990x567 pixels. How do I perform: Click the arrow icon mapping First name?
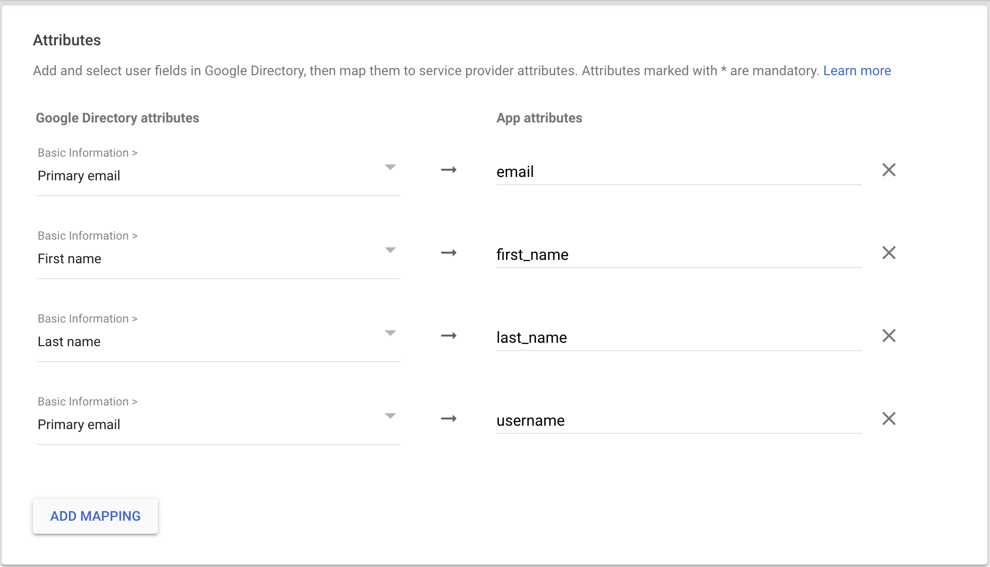click(x=449, y=252)
